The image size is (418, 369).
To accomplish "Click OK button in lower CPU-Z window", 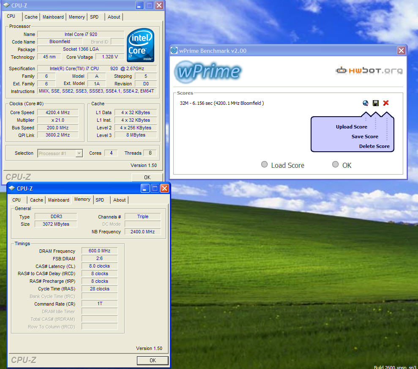I will 153,361.
